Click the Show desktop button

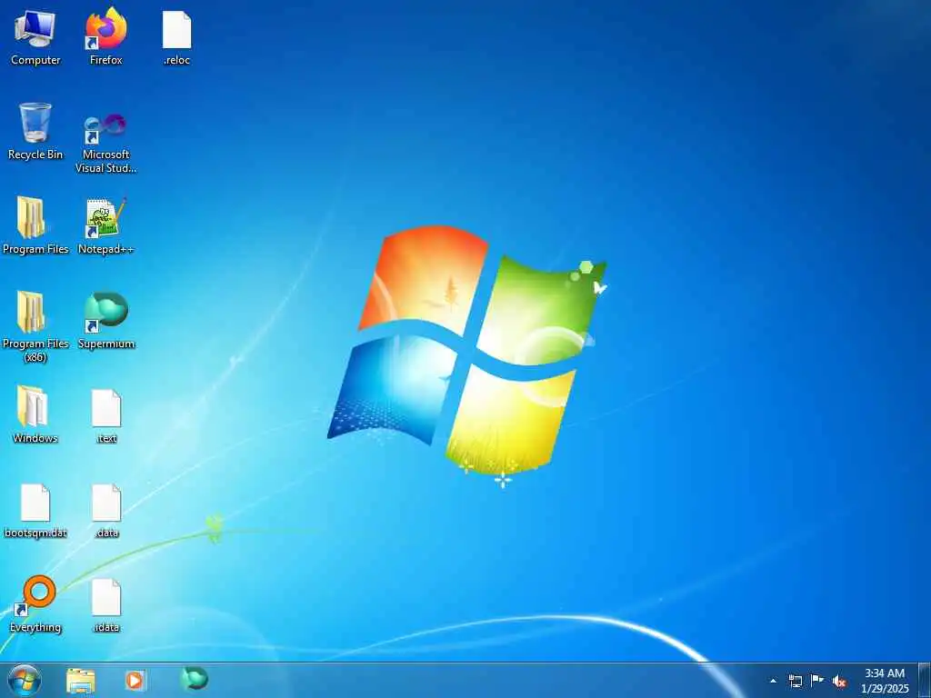pyautogui.click(x=924, y=680)
